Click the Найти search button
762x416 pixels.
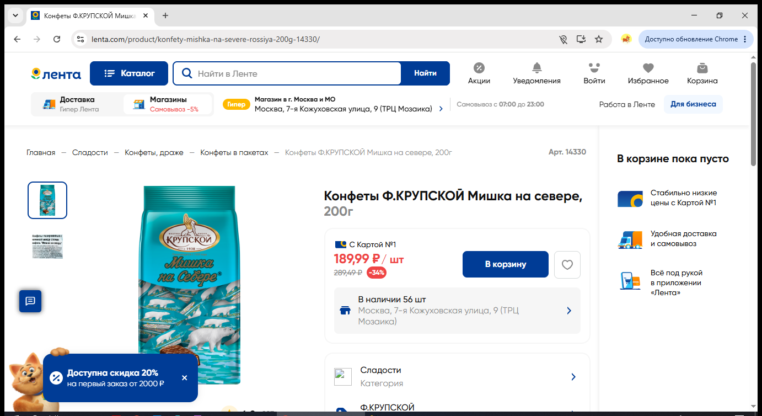[x=425, y=73]
